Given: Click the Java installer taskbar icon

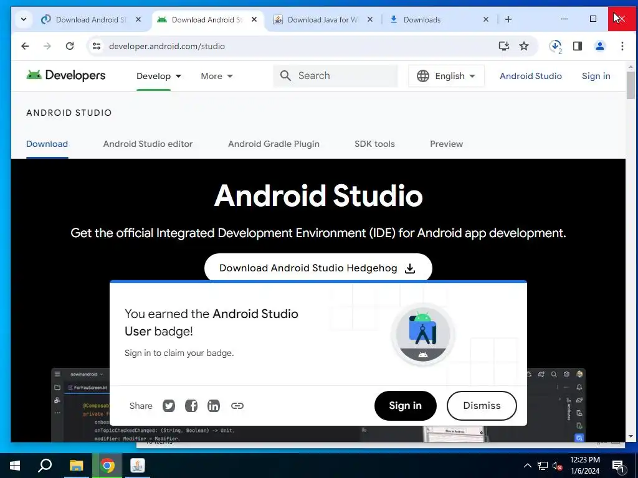Looking at the screenshot, I should point(138,466).
